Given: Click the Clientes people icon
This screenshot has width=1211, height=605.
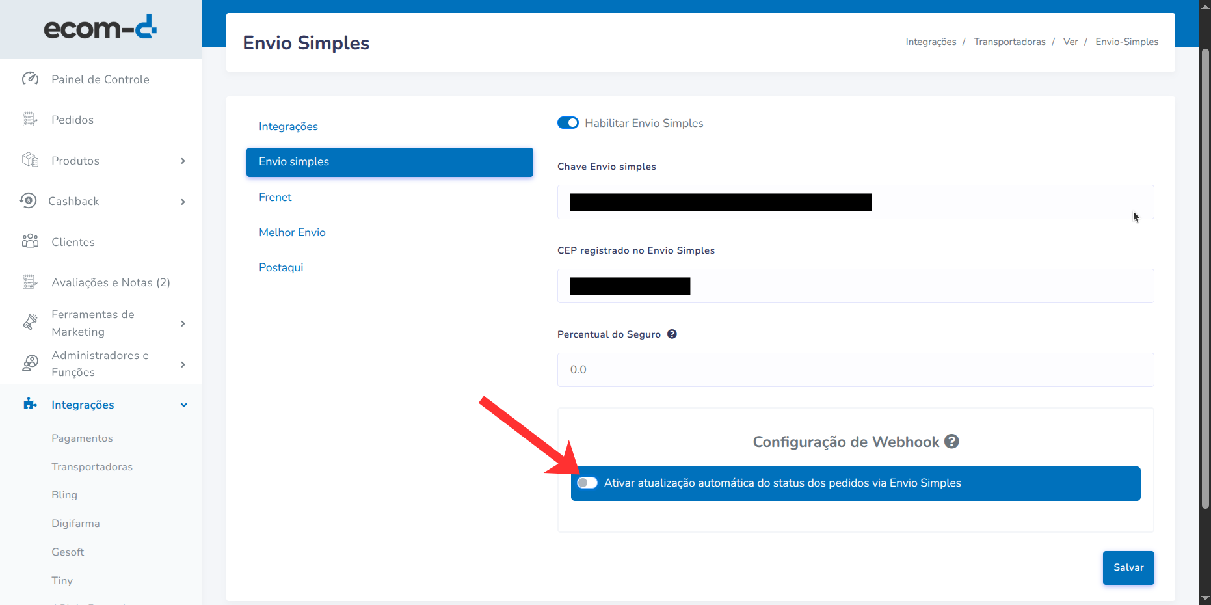Looking at the screenshot, I should click(x=30, y=241).
